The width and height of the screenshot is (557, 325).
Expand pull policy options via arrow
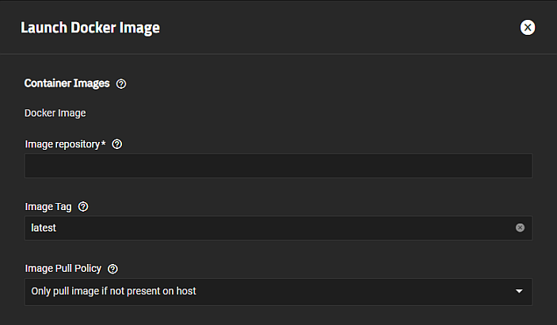[x=519, y=291]
